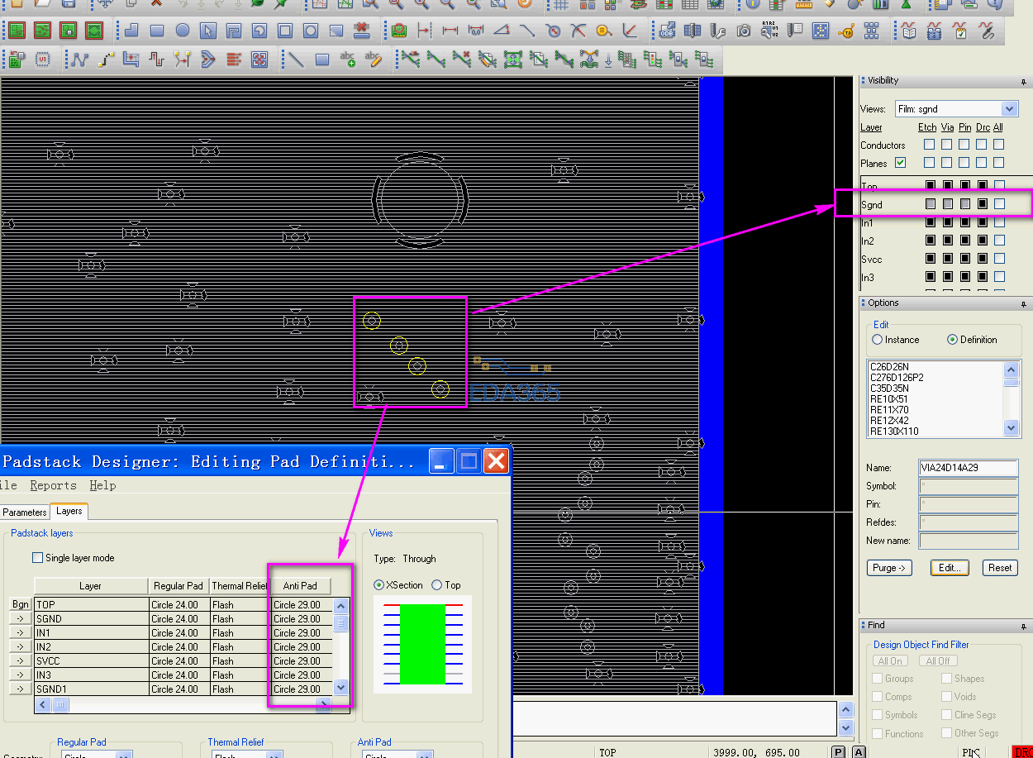Click the camera snapshot icon in toolbar
Image resolution: width=1033 pixels, height=758 pixels.
pos(744,31)
